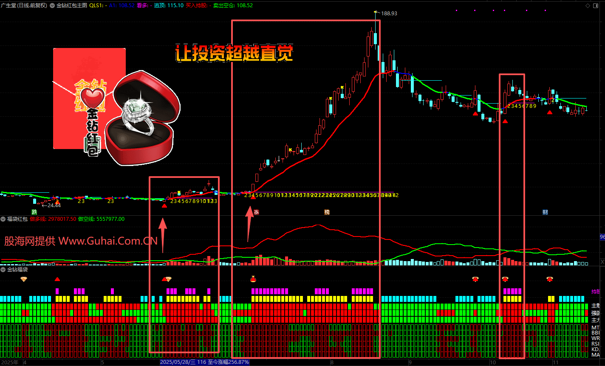The width and height of the screenshot is (605, 366).
Task: Click the blue 财 marker icon
Action: coord(545,212)
